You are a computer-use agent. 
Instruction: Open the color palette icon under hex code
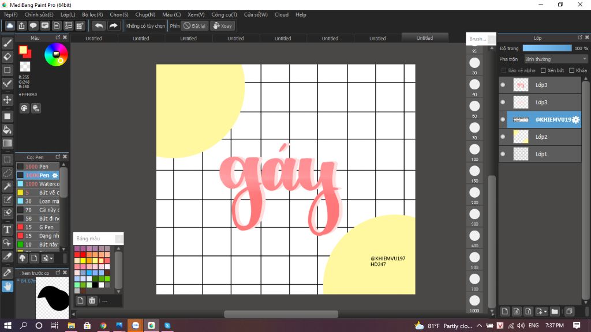click(x=24, y=108)
